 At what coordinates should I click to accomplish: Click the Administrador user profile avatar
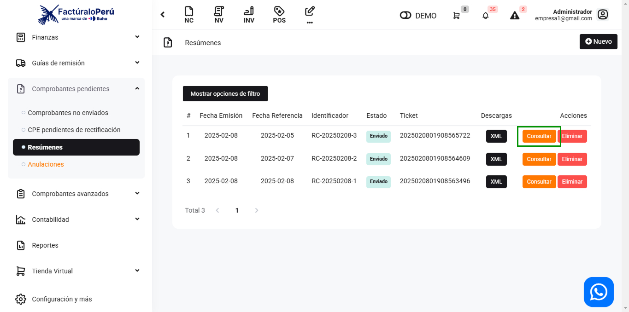click(603, 15)
